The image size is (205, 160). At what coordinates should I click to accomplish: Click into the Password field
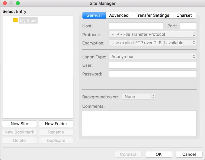(153, 74)
